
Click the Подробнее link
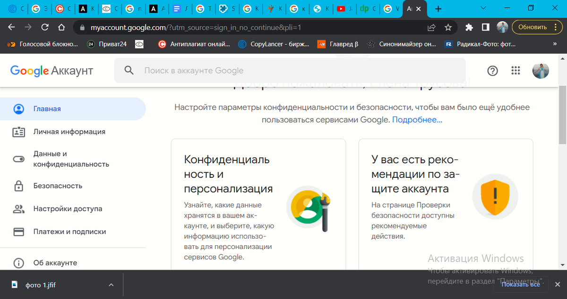click(x=417, y=120)
